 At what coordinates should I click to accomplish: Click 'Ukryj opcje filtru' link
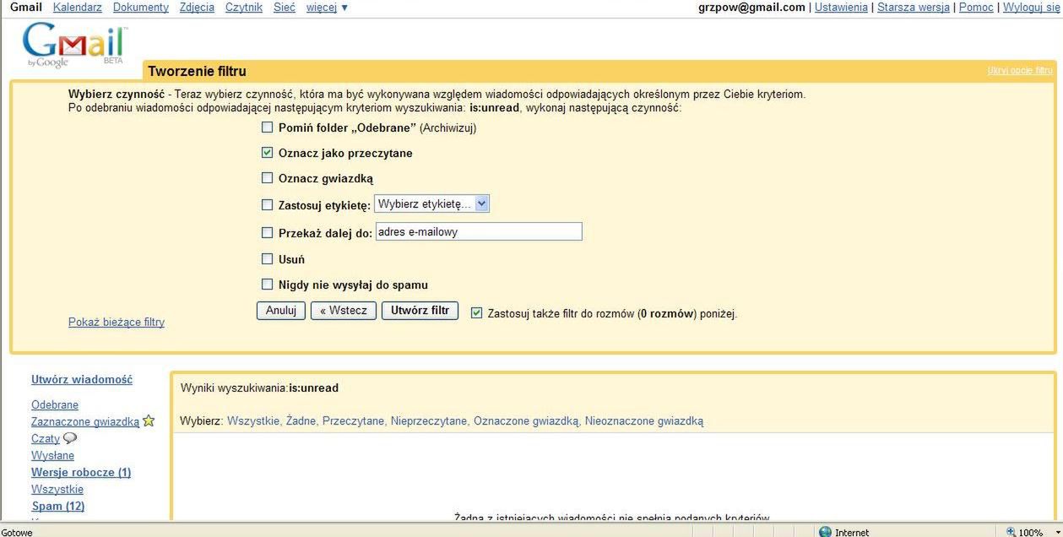coord(1020,71)
